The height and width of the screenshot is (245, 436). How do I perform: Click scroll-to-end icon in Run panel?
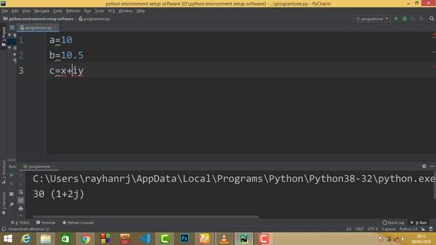click(x=21, y=200)
